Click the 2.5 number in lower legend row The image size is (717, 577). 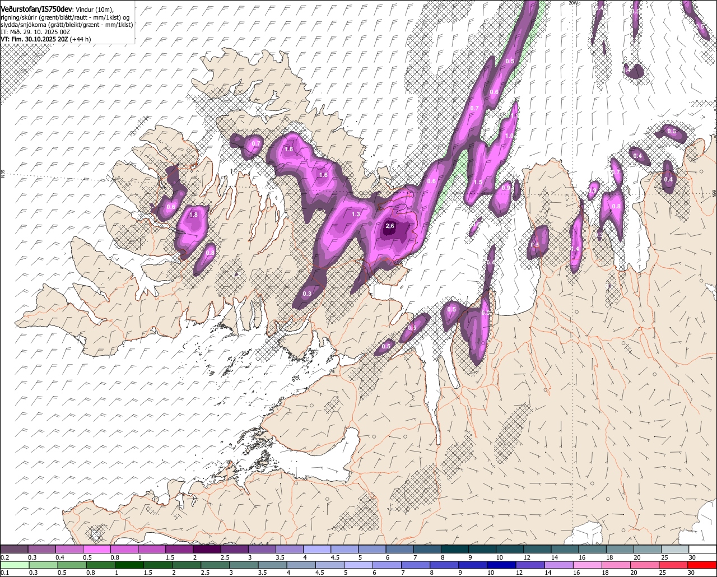pos(205,573)
